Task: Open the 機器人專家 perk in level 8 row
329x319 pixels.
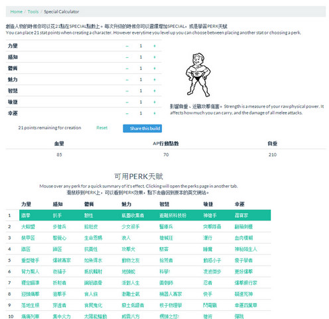Action: [170, 294]
